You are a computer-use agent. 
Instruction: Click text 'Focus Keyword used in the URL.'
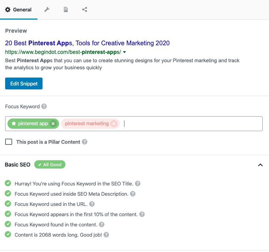point(51,204)
